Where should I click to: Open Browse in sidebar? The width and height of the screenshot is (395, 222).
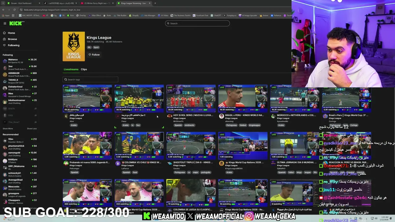(12, 39)
